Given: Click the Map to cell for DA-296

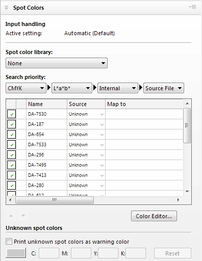Looking at the screenshot, I should tap(144, 155).
